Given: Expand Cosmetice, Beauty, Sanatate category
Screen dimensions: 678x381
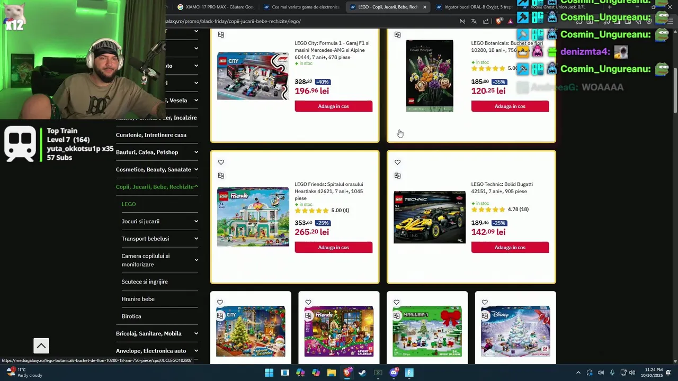Looking at the screenshot, I should tap(196, 169).
